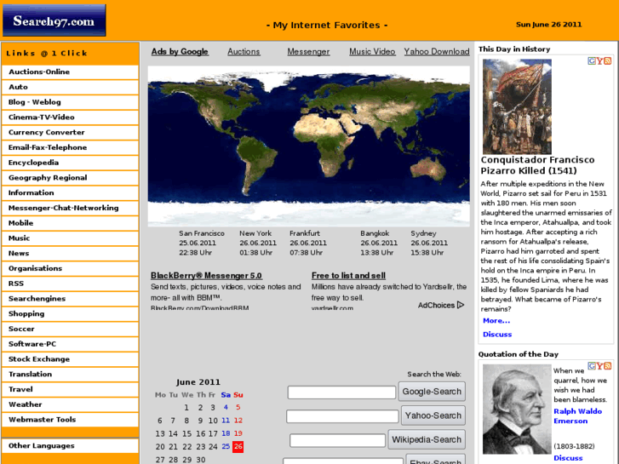Select day 25 in June calendar

(226, 447)
